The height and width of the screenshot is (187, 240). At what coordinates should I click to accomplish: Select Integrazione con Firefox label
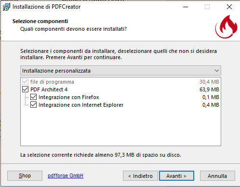[x=68, y=97]
